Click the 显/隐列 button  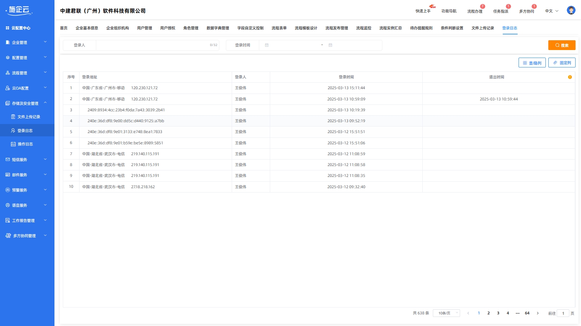(x=532, y=63)
